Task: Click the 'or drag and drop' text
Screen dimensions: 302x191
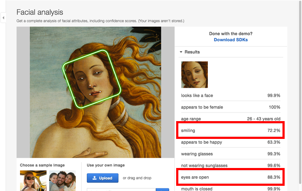Action: [x=137, y=178]
